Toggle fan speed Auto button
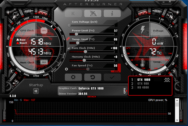The image size is (188, 126). click(117, 71)
